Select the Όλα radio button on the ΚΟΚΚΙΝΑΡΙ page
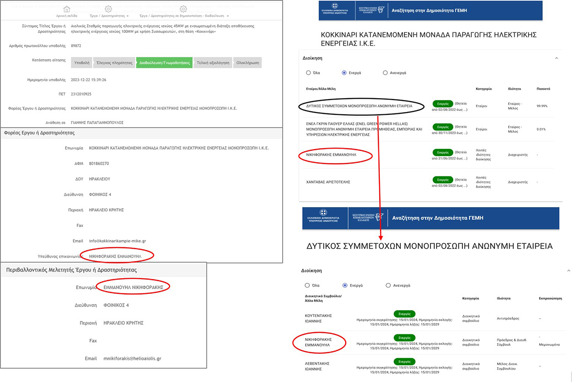Viewport: 572px width, 382px height. click(x=307, y=73)
